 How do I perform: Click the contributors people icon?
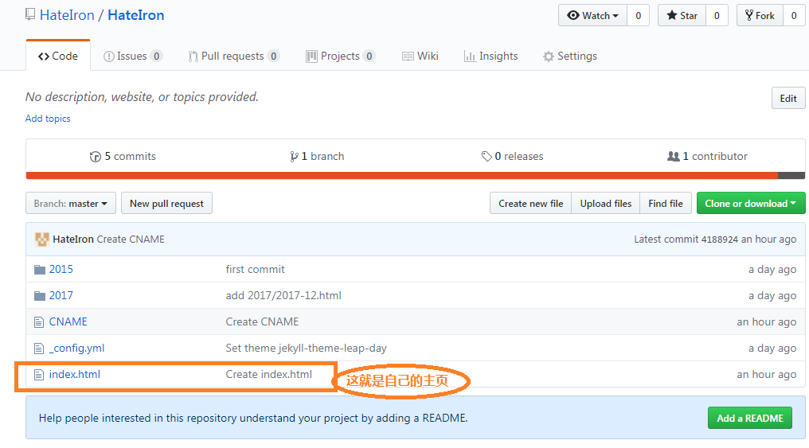[674, 156]
